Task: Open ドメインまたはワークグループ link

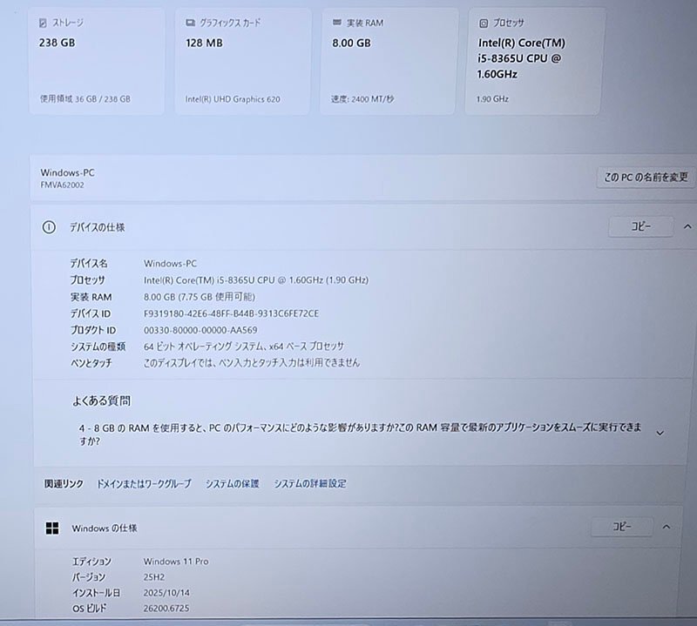Action: (144, 483)
